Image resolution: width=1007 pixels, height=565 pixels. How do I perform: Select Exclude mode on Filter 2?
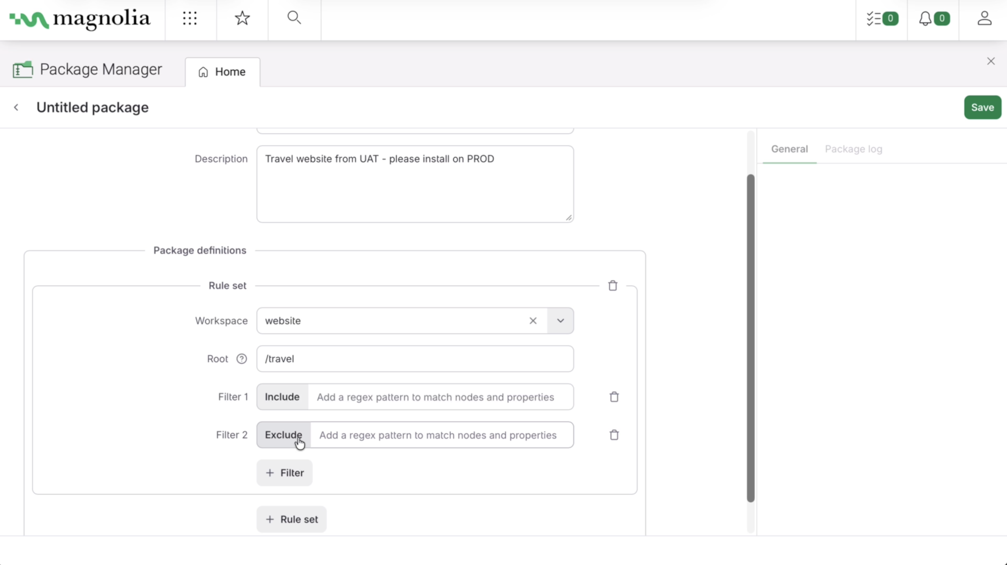coord(283,435)
